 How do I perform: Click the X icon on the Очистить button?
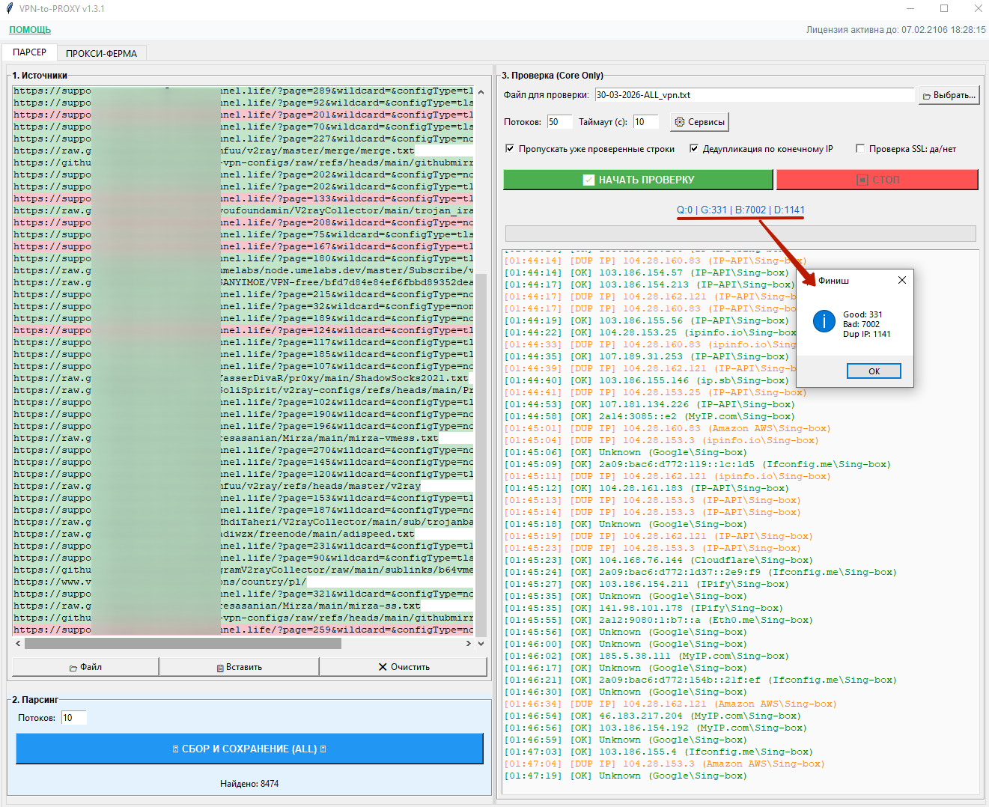[x=383, y=667]
